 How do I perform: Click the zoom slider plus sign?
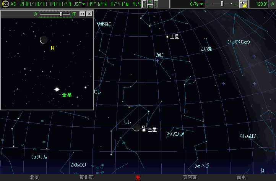click(x=236, y=4)
